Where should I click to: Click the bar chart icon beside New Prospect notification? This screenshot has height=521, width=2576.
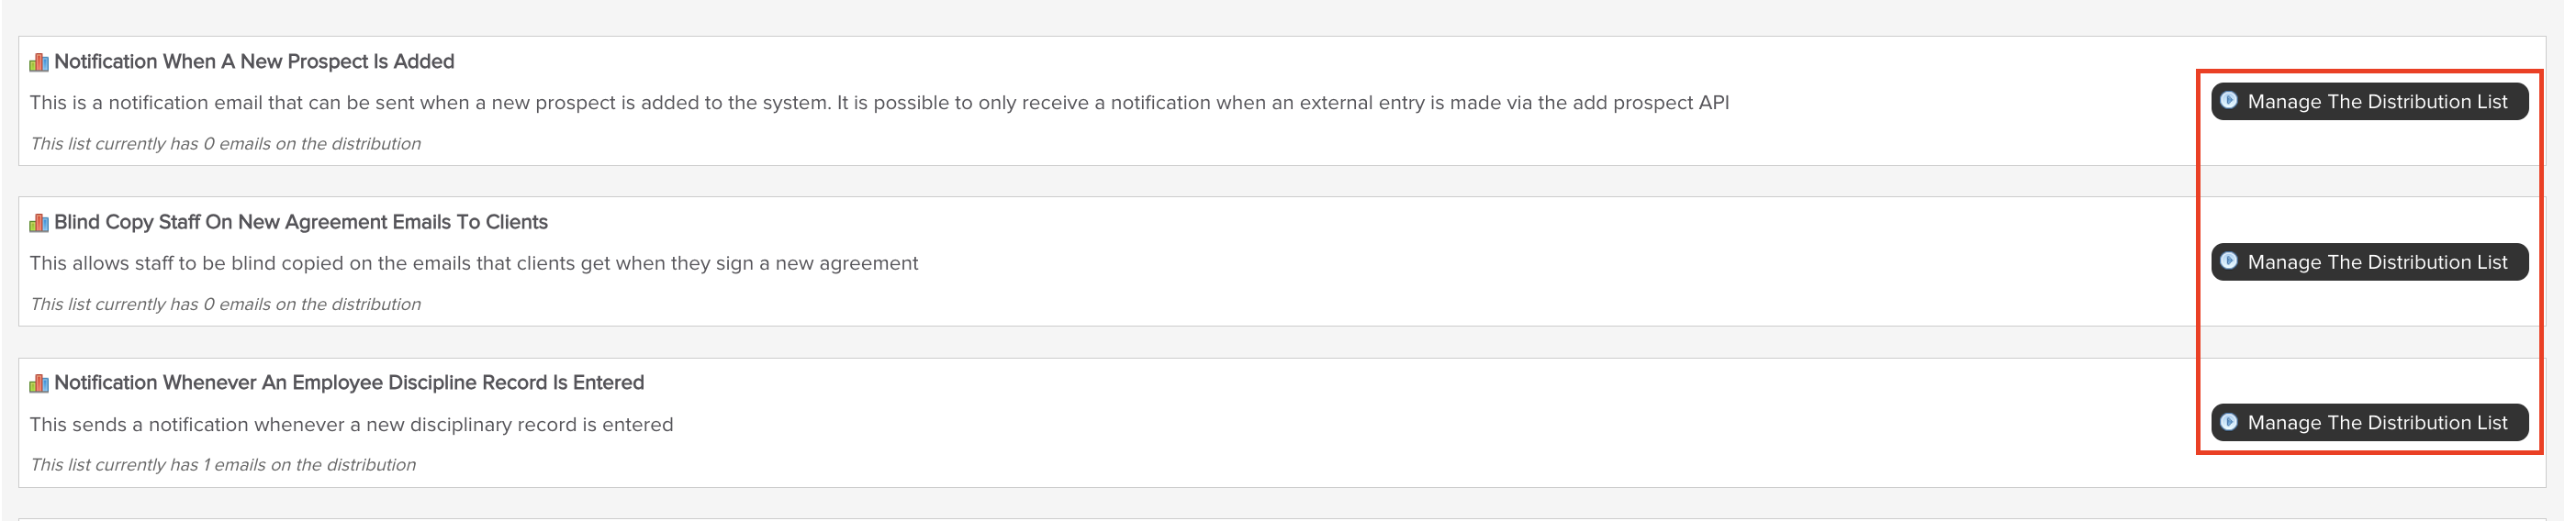point(39,62)
